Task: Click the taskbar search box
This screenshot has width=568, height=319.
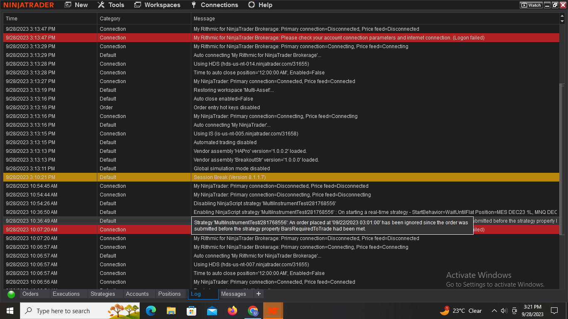Action: coord(81,311)
